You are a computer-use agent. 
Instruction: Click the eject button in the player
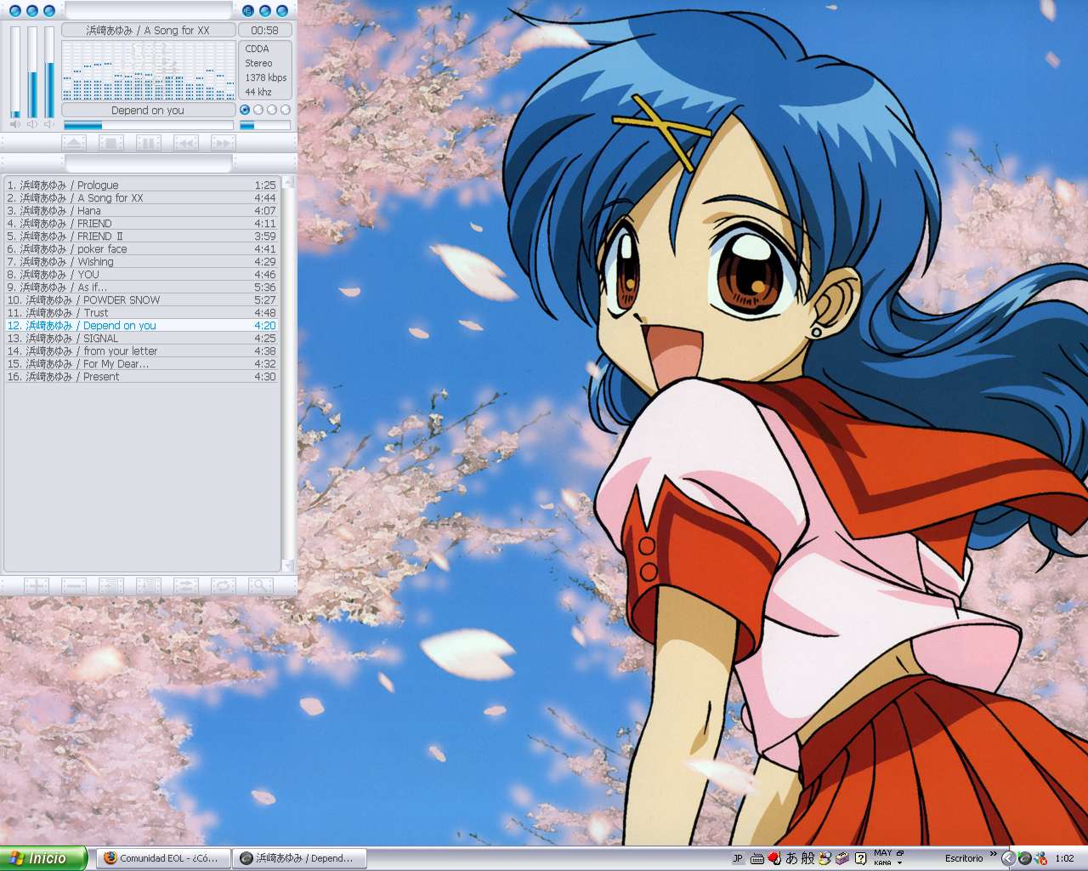point(74,143)
